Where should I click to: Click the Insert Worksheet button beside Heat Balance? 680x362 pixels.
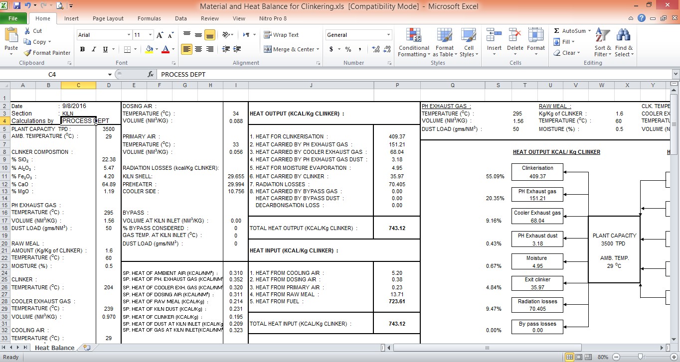click(87, 348)
